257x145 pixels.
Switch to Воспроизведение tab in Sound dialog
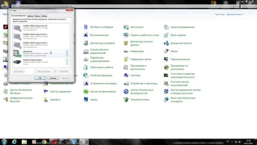18,16
